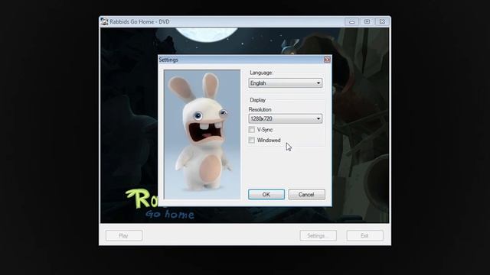Click the Play button in launcher window
This screenshot has width=490, height=275.
tap(124, 235)
